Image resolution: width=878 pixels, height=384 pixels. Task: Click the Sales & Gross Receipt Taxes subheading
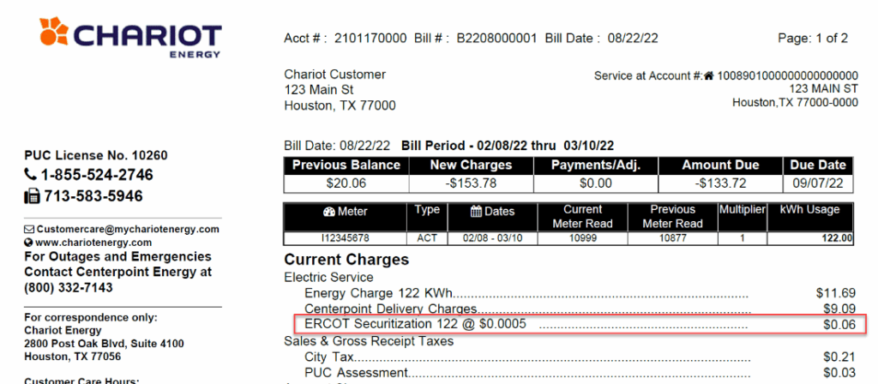(x=369, y=341)
